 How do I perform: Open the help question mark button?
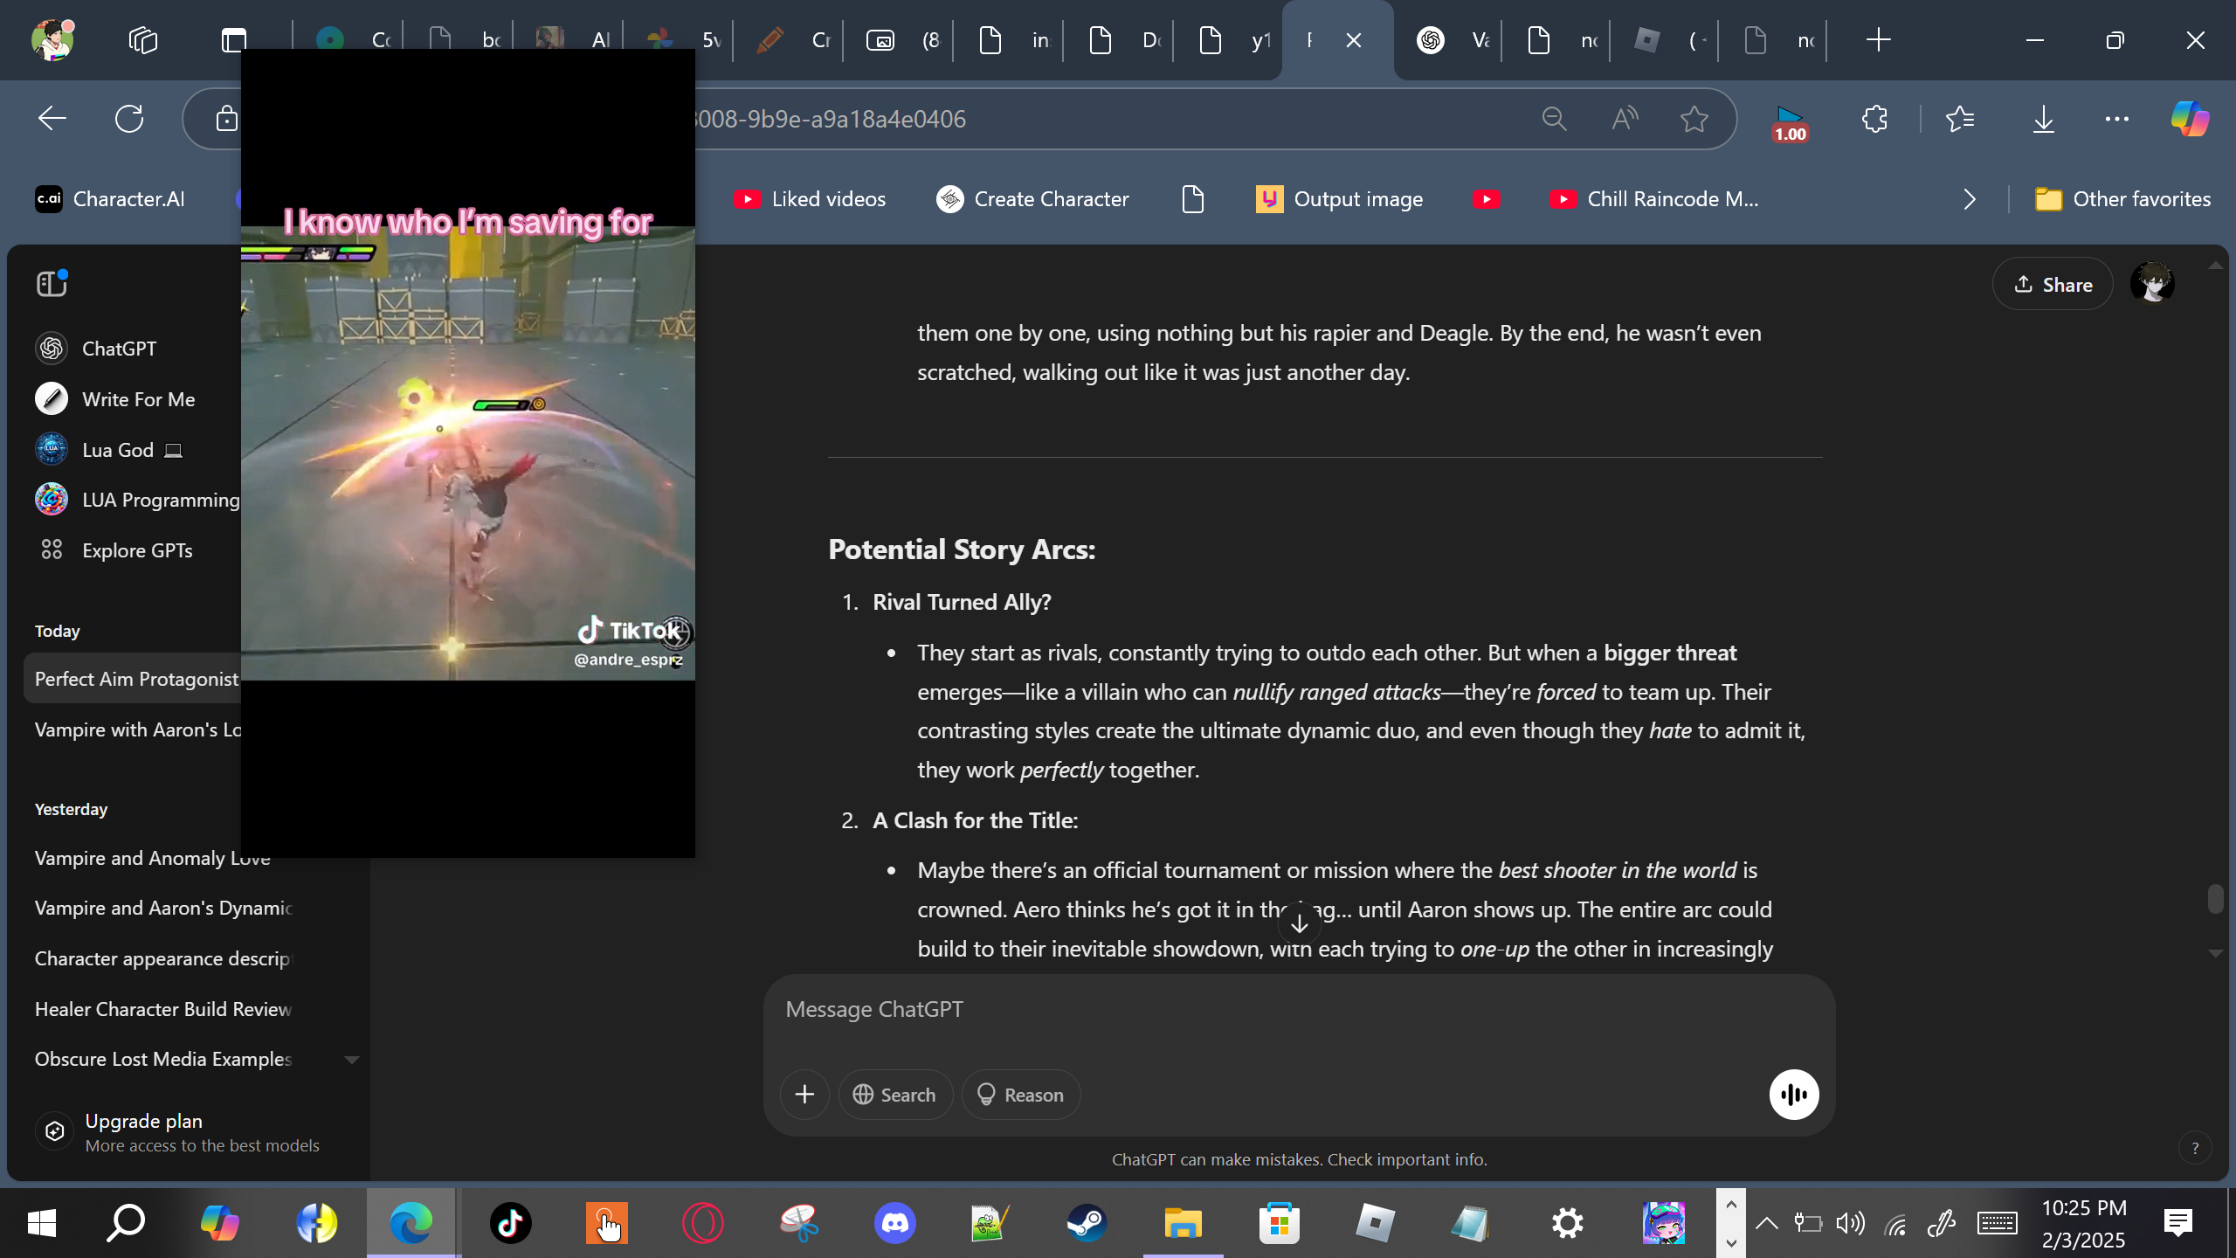point(2195,1149)
